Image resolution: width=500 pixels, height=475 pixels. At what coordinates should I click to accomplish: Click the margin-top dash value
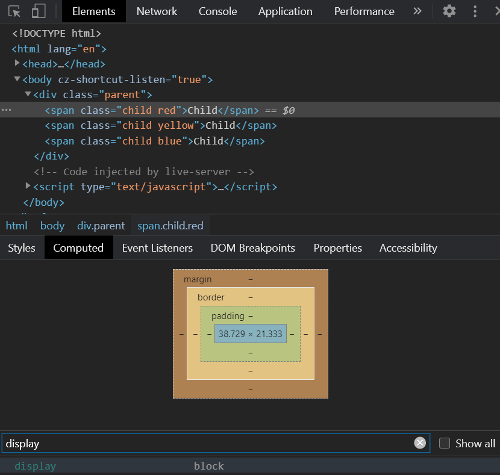coord(251,279)
